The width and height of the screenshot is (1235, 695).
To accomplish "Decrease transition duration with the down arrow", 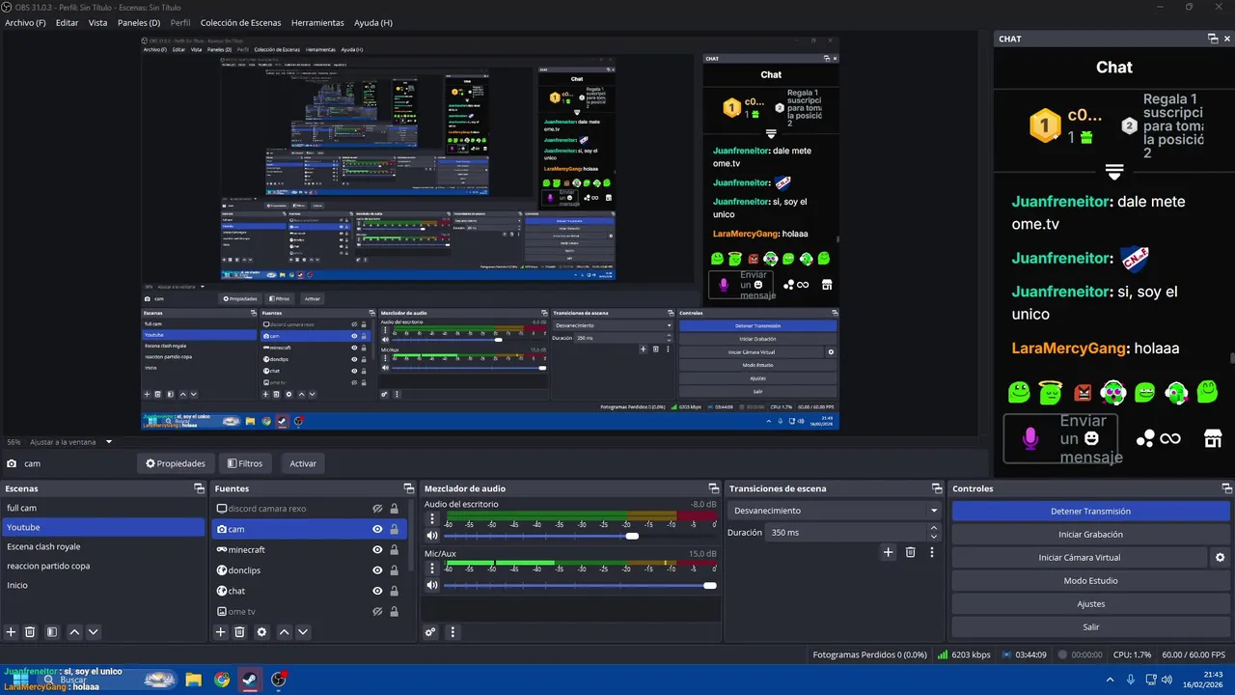I will (x=933, y=537).
